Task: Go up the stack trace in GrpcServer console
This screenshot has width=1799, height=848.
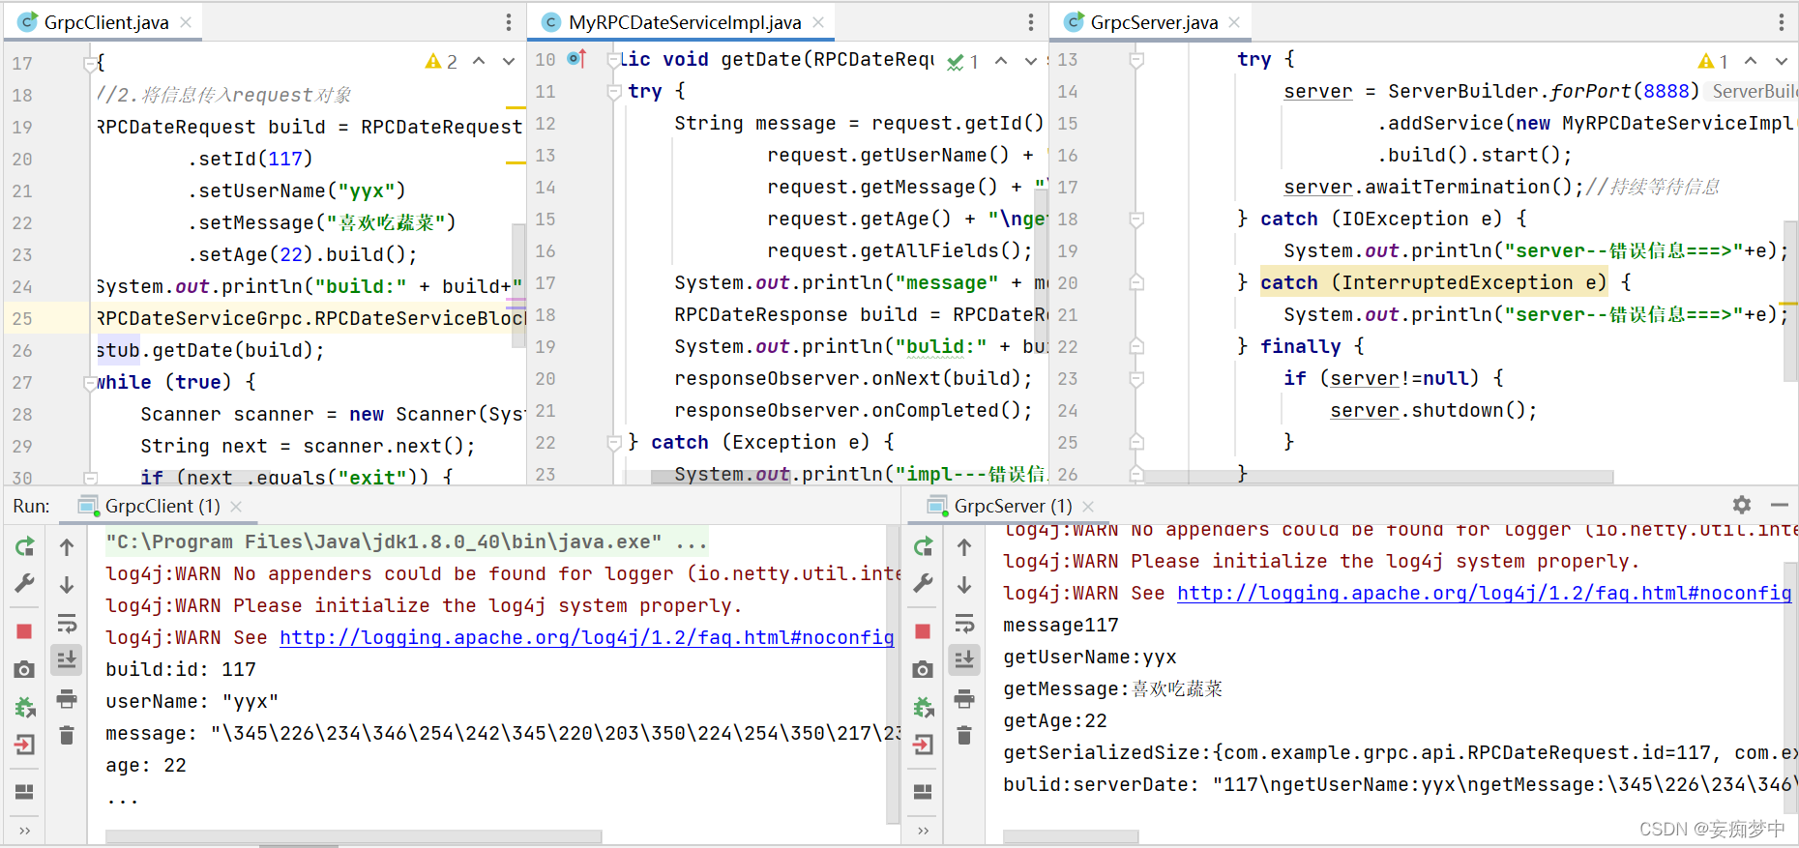Action: 964,547
